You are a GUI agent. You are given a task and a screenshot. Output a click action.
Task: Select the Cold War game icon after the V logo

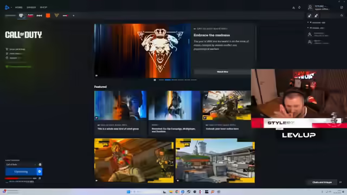click(x=65, y=16)
